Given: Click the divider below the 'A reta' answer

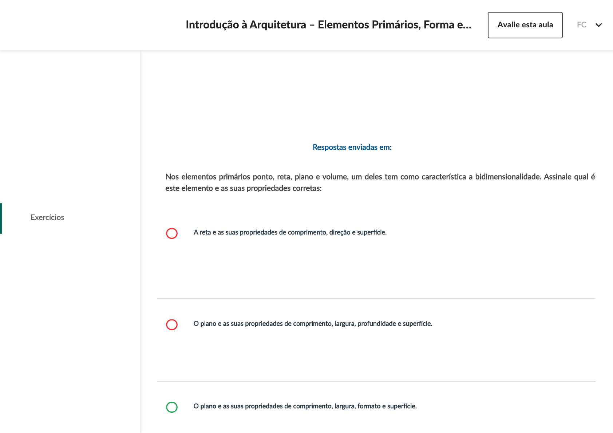Looking at the screenshot, I should 376,299.
